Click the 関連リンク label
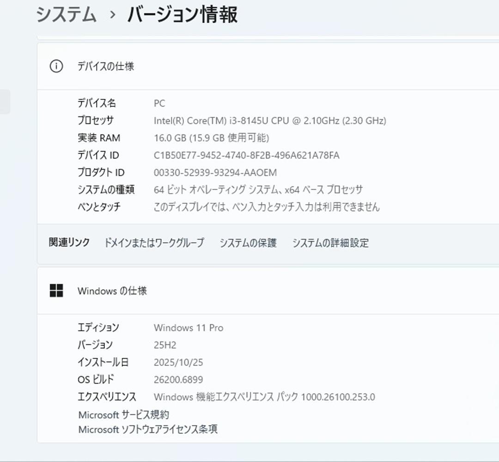Image resolution: width=499 pixels, height=462 pixels. (69, 243)
